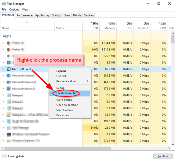
Task: Open the Resource values submenu arrow
Action: [88, 81]
